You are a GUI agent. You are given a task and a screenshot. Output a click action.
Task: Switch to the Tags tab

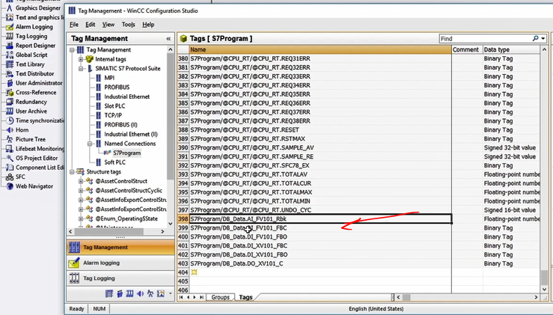point(245,297)
